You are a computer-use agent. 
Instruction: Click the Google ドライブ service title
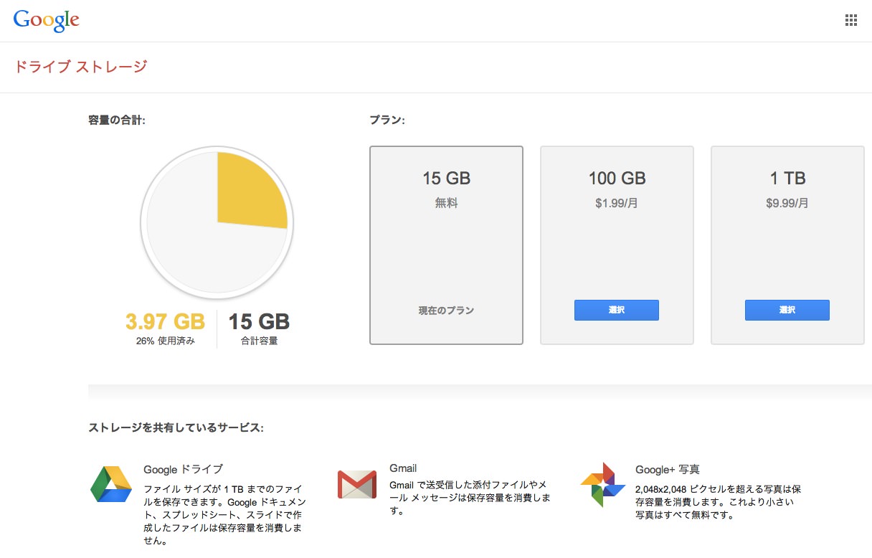click(x=183, y=469)
